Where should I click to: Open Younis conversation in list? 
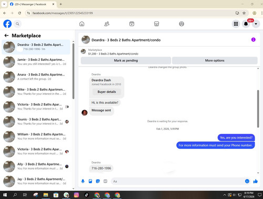(36, 121)
